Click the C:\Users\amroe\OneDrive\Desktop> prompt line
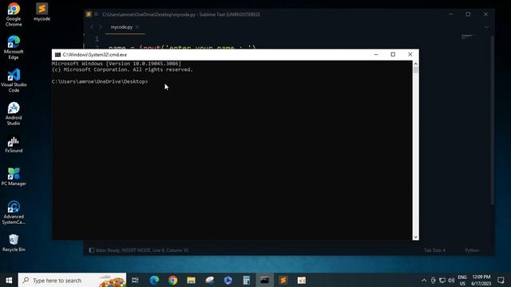This screenshot has height=287, width=511. 100,81
